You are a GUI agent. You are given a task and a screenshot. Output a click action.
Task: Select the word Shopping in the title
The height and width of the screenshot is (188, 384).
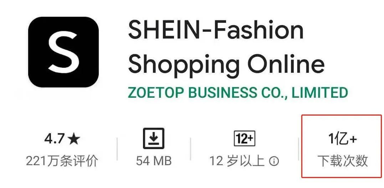pyautogui.click(x=184, y=64)
